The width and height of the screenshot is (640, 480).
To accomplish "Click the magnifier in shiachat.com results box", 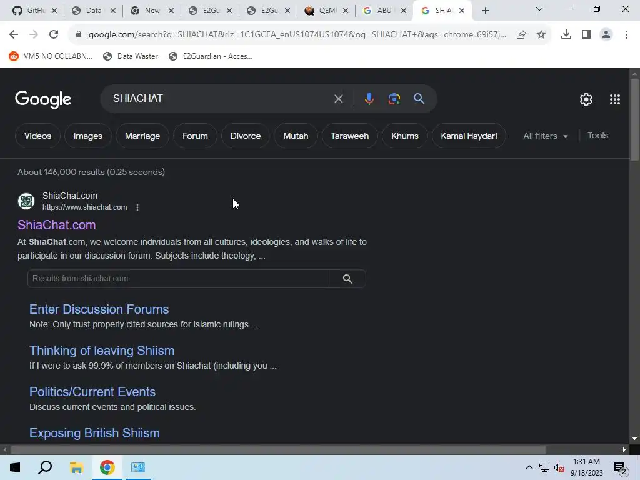I will [x=347, y=279].
